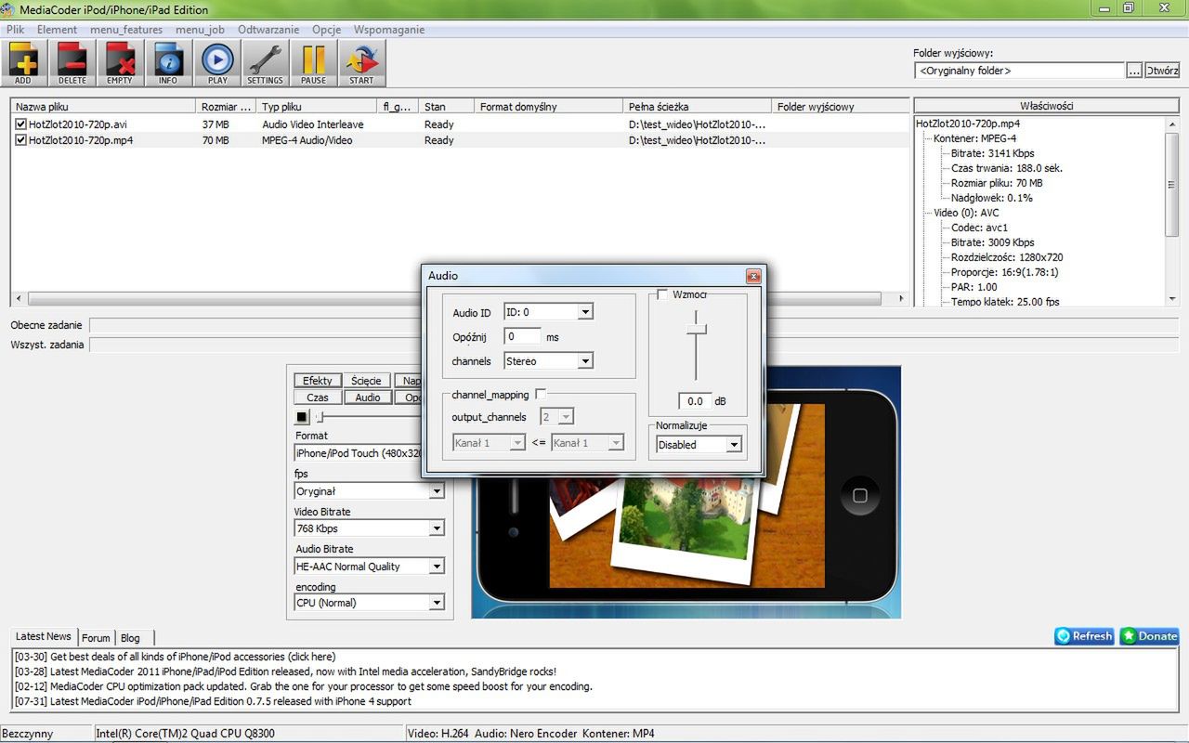This screenshot has width=1189, height=743.
Task: Click the Donate button
Action: [1149, 636]
